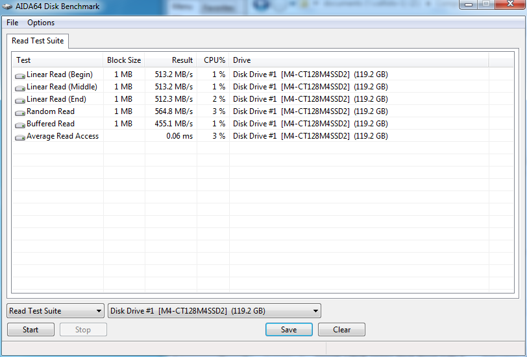Image resolution: width=527 pixels, height=357 pixels.
Task: Click the 512.3 MB/s result value
Action: click(x=174, y=99)
